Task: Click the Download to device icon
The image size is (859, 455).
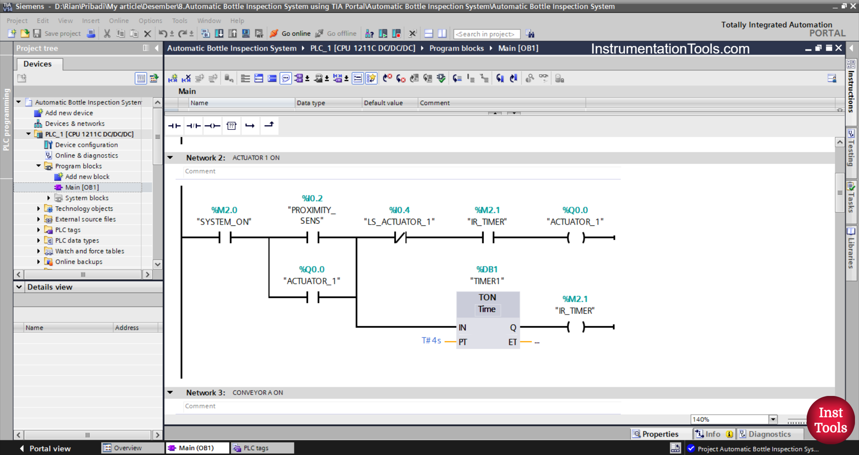Action: (x=219, y=34)
